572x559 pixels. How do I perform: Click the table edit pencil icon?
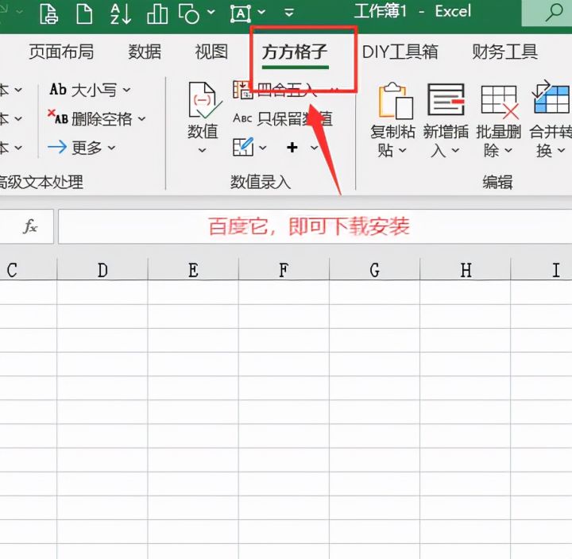pos(243,147)
